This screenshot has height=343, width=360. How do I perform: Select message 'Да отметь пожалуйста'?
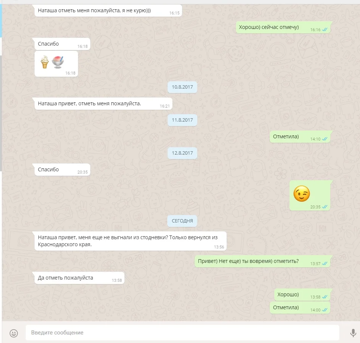(x=80, y=278)
